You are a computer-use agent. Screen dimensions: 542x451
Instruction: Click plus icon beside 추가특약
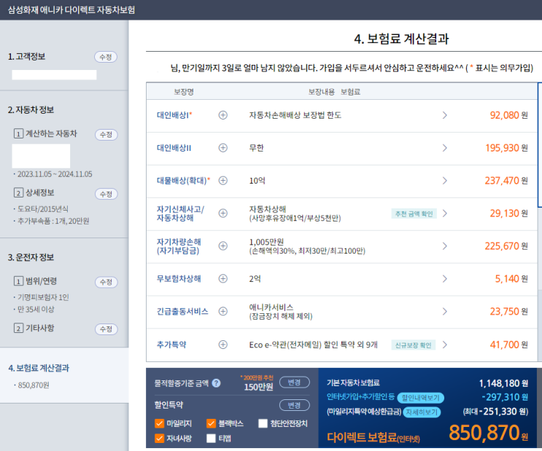tap(223, 345)
